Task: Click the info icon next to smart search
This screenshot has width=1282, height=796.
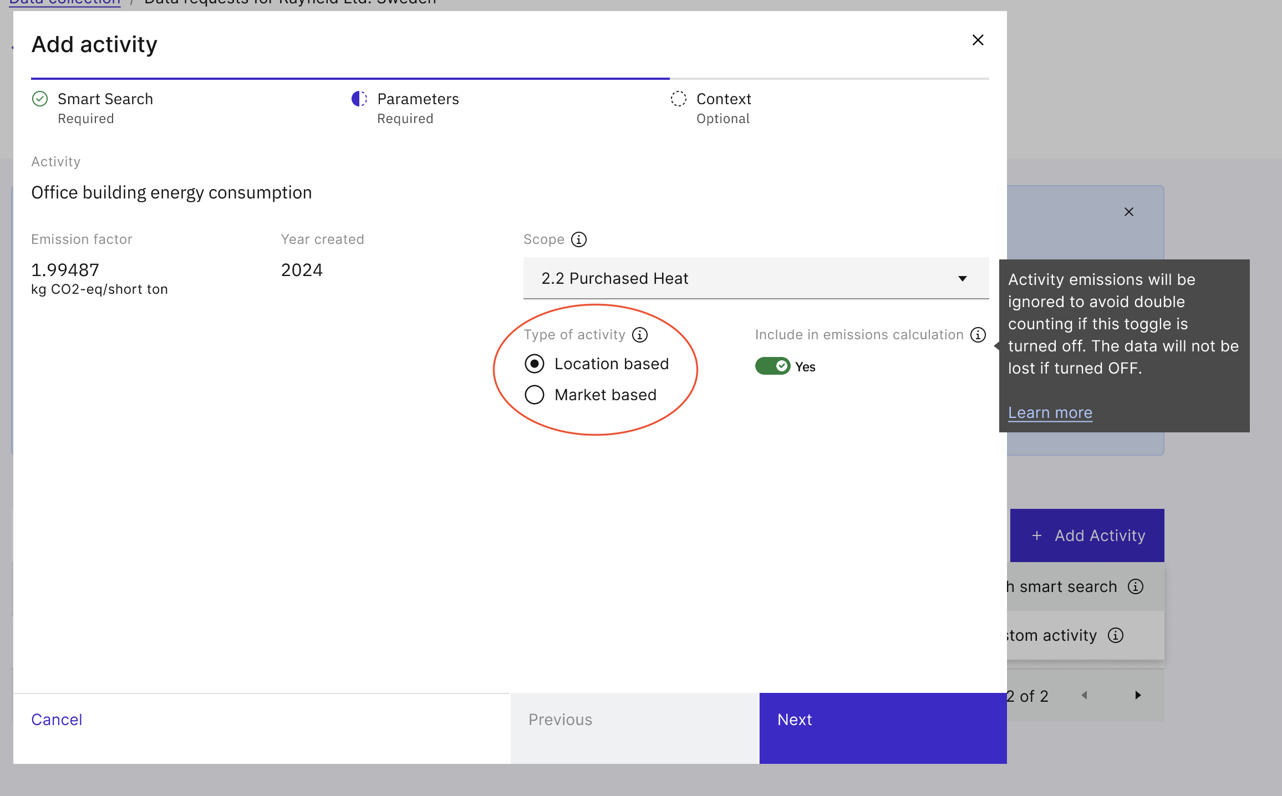Action: pos(1136,586)
